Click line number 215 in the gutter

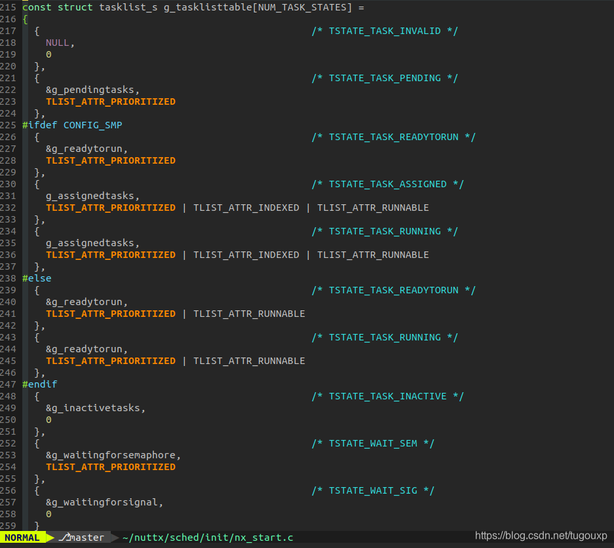point(9,7)
